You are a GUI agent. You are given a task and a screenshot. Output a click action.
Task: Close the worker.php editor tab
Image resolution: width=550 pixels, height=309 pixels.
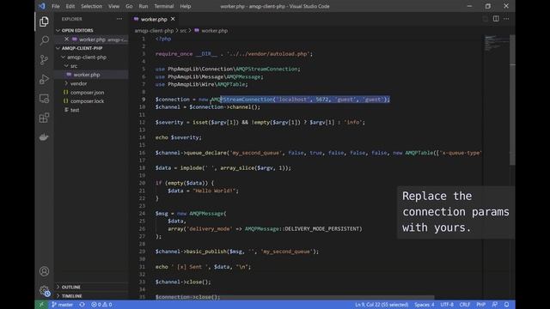(173, 19)
